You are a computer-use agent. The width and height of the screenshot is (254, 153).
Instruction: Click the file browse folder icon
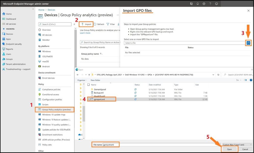[x=248, y=43]
